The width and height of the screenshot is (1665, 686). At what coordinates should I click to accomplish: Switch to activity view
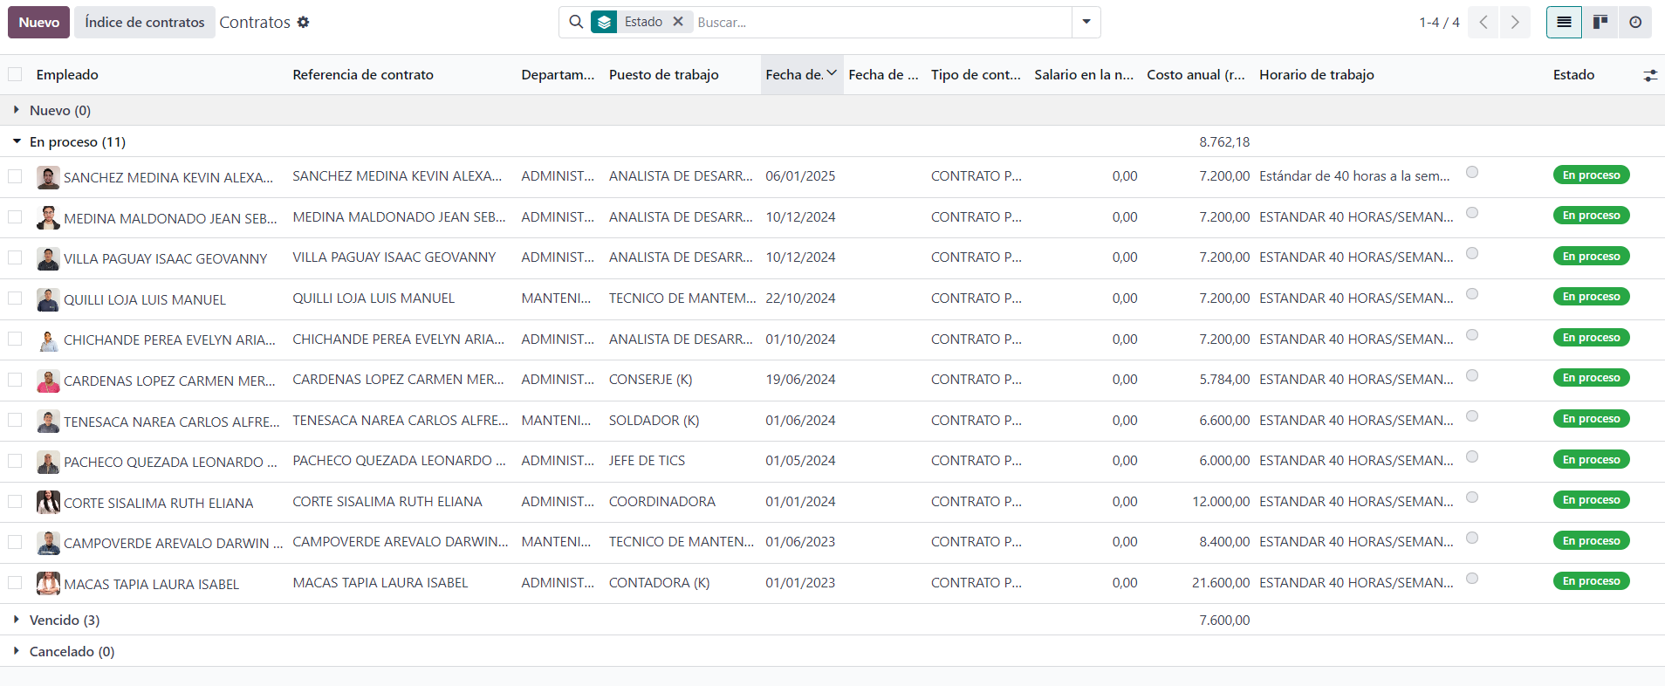(1635, 22)
